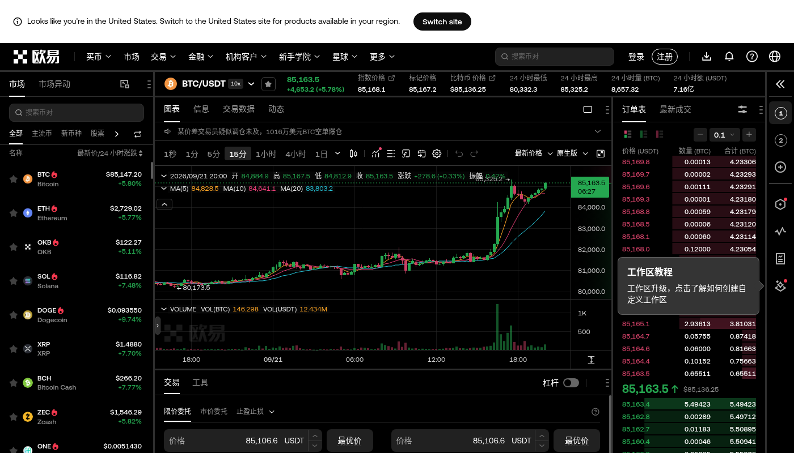Open the 0.1 depth precision dropdown
The height and width of the screenshot is (453, 794).
tap(725, 135)
